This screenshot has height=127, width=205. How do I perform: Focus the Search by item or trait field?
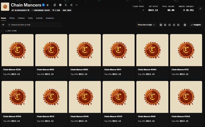pos(34,25)
